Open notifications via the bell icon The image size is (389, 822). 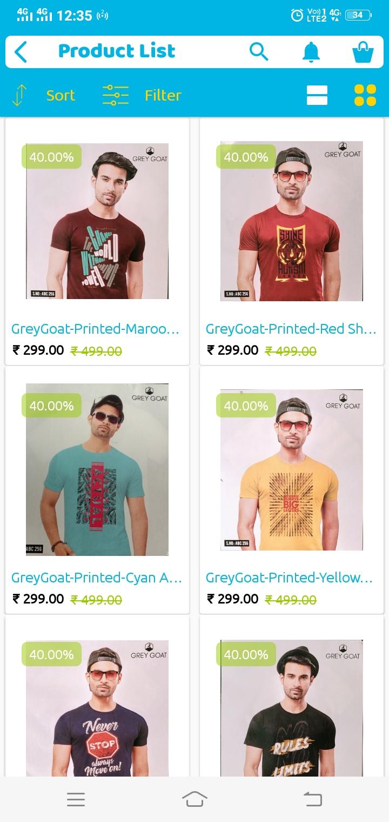point(311,52)
